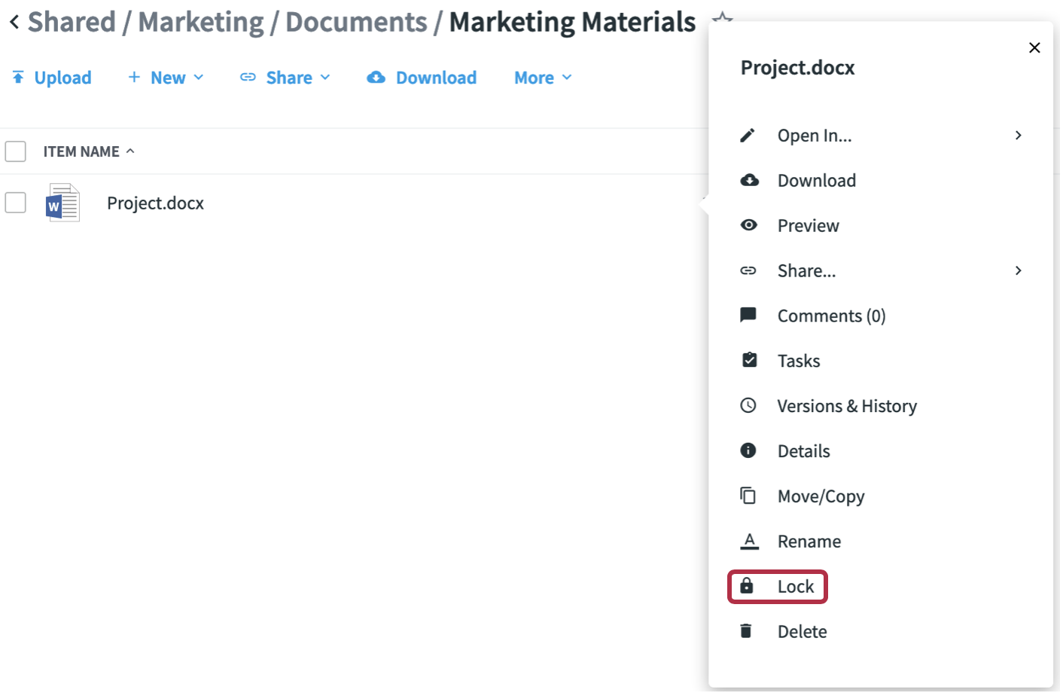Open Comments (0) from the menu
Viewport: 1063px width, 696px height.
click(x=833, y=316)
